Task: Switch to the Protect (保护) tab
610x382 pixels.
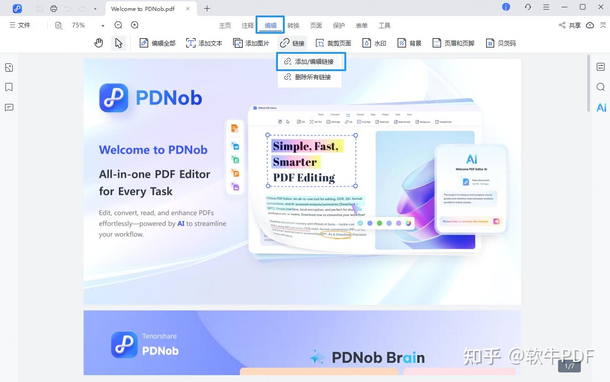Action: 339,26
